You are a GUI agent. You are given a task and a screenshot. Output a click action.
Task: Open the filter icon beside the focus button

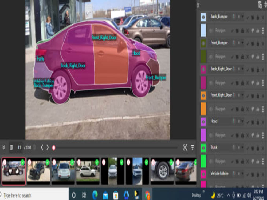[193, 147]
